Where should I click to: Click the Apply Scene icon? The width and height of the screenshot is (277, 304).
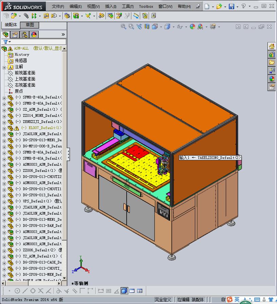point(200,26)
